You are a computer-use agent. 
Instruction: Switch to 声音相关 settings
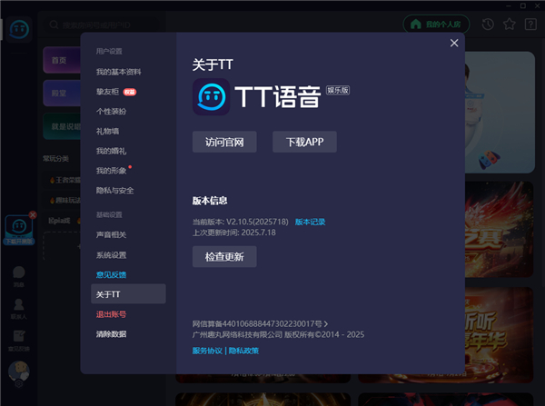pyautogui.click(x=112, y=234)
